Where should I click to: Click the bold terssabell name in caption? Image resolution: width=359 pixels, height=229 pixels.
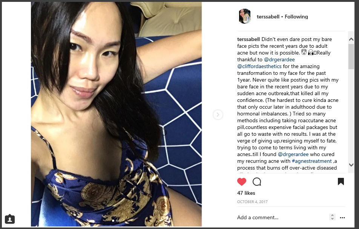tap(249, 39)
